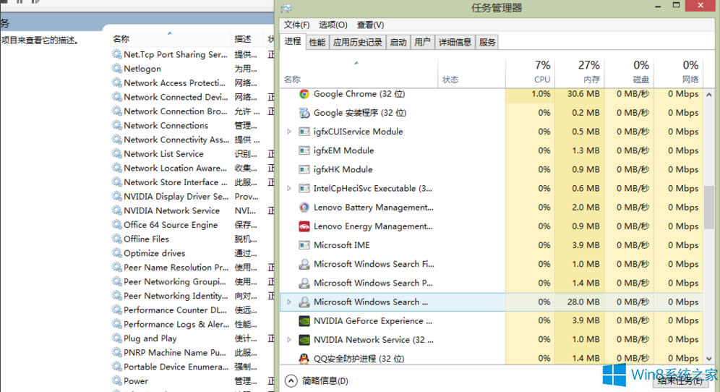Image resolution: width=720 pixels, height=392 pixels.
Task: Click the Netlogon service gear icon
Action: pos(117,69)
